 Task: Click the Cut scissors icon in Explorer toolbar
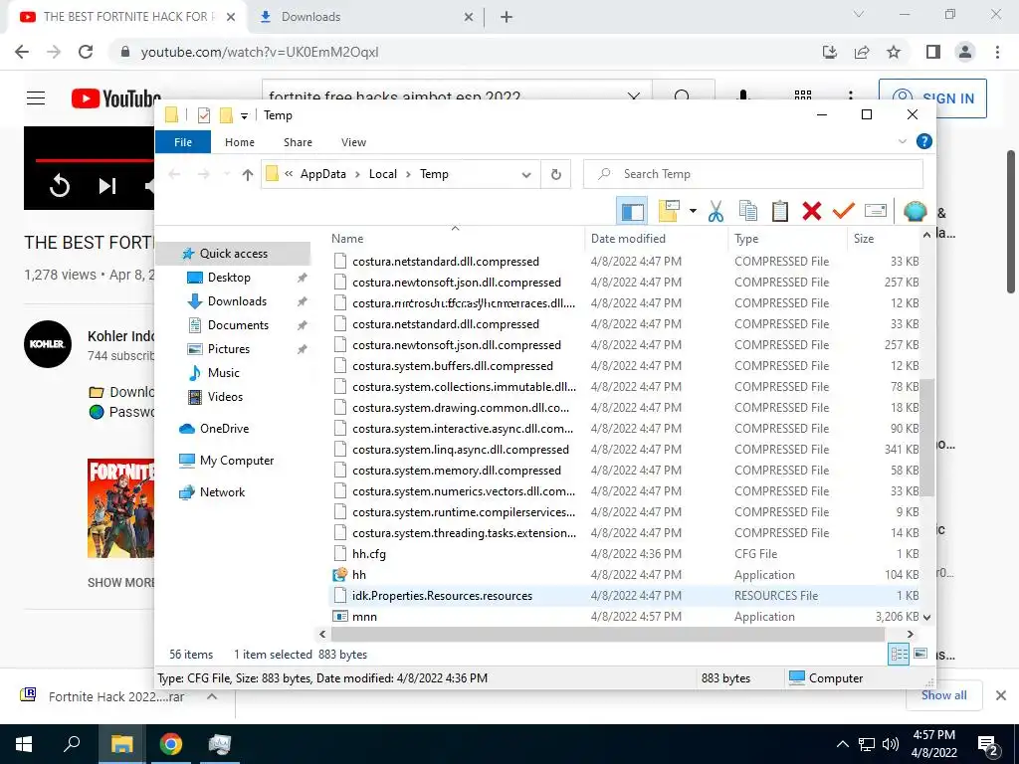click(715, 211)
